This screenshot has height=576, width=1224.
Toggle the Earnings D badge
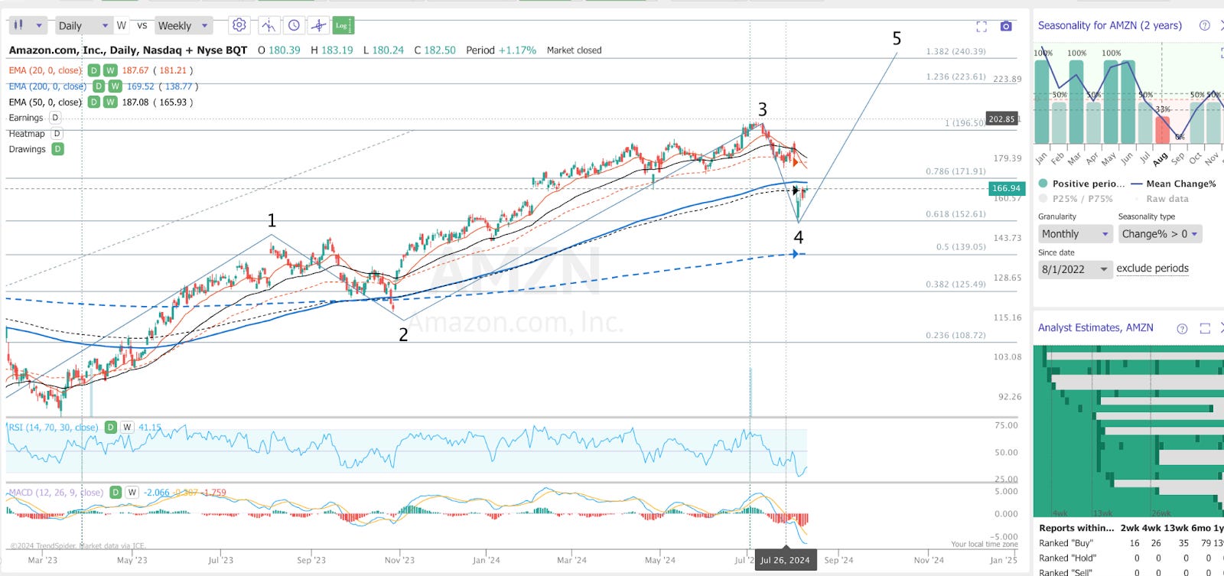pyautogui.click(x=55, y=118)
